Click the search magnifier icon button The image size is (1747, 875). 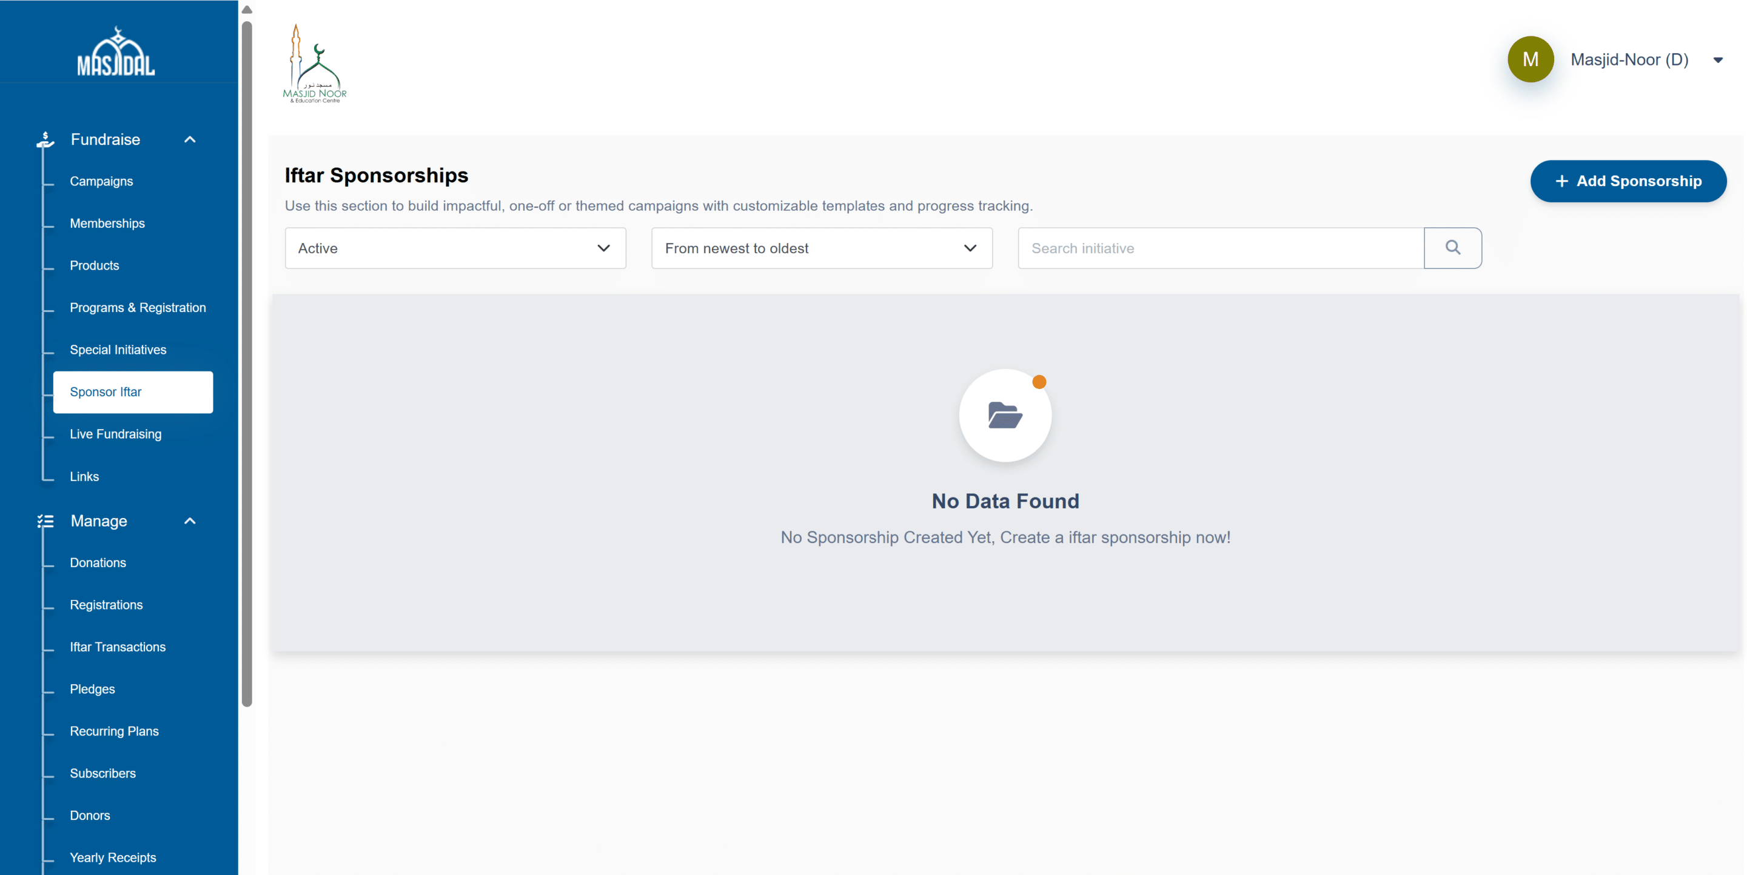1452,248
